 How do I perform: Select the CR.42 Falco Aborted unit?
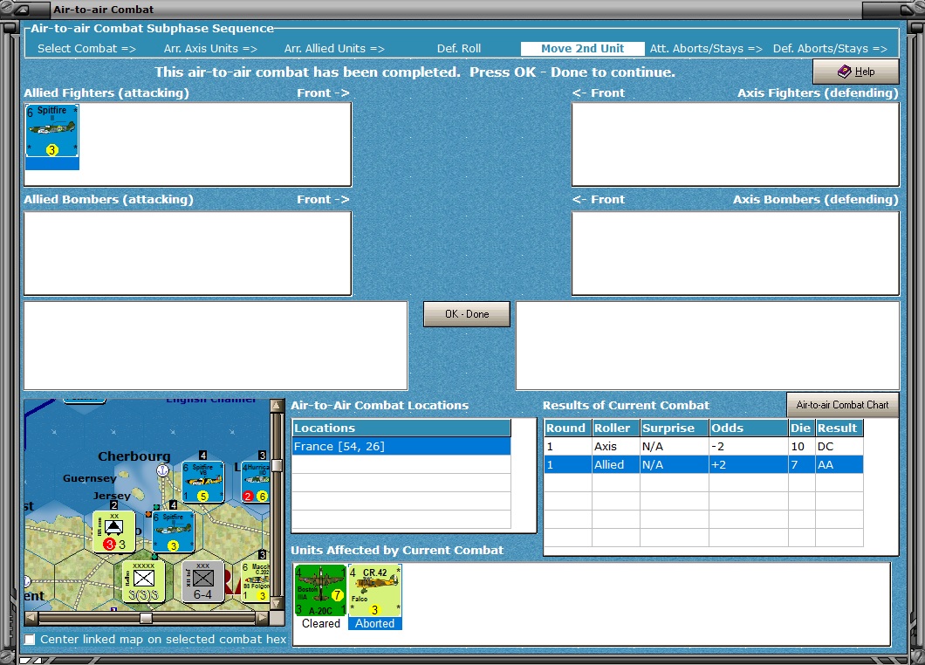pos(375,590)
